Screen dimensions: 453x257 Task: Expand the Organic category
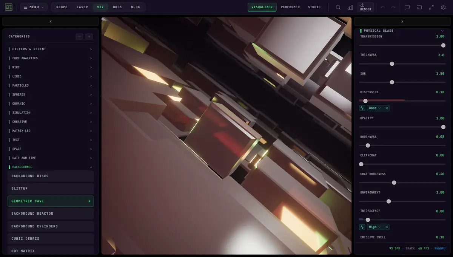51,104
